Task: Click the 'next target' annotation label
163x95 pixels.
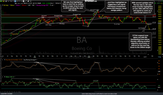Action: tap(141, 28)
